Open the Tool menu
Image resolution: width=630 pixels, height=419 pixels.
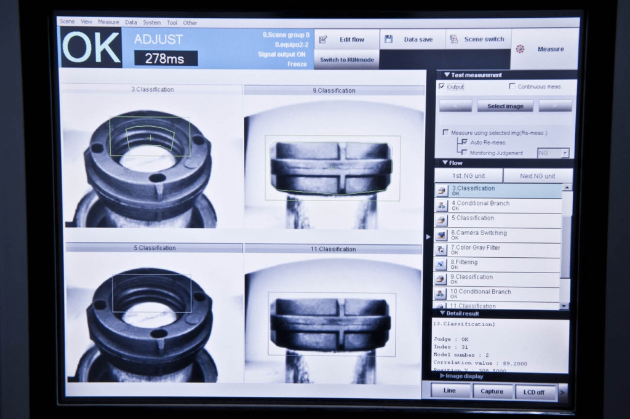172,23
